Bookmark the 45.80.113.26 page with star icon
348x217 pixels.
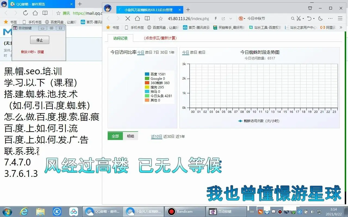click(x=161, y=18)
